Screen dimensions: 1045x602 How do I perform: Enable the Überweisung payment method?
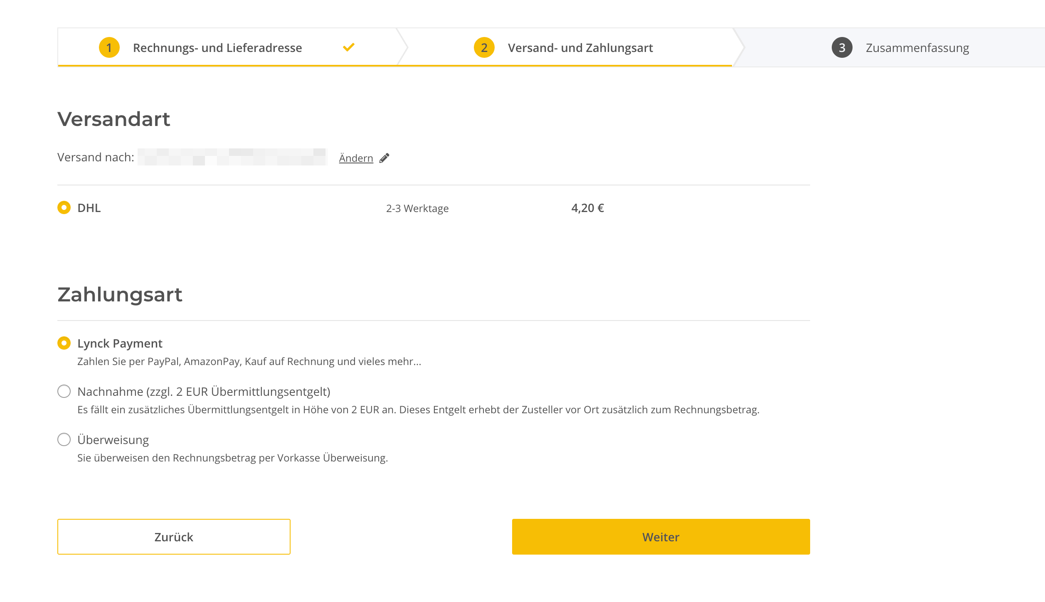(x=64, y=439)
